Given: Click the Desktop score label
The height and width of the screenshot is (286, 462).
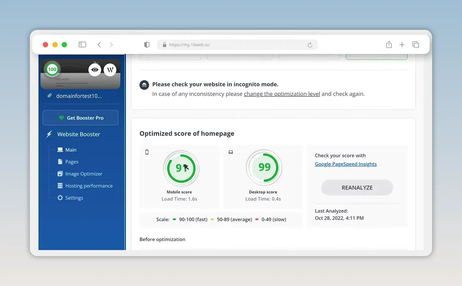Looking at the screenshot, I should pyautogui.click(x=263, y=192).
